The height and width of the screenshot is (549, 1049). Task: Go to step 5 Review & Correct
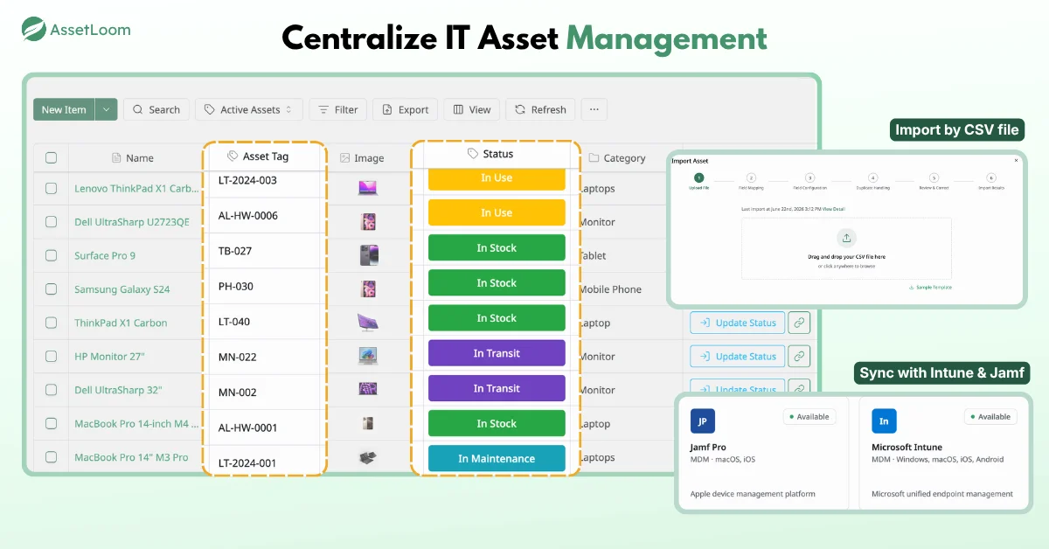click(934, 181)
